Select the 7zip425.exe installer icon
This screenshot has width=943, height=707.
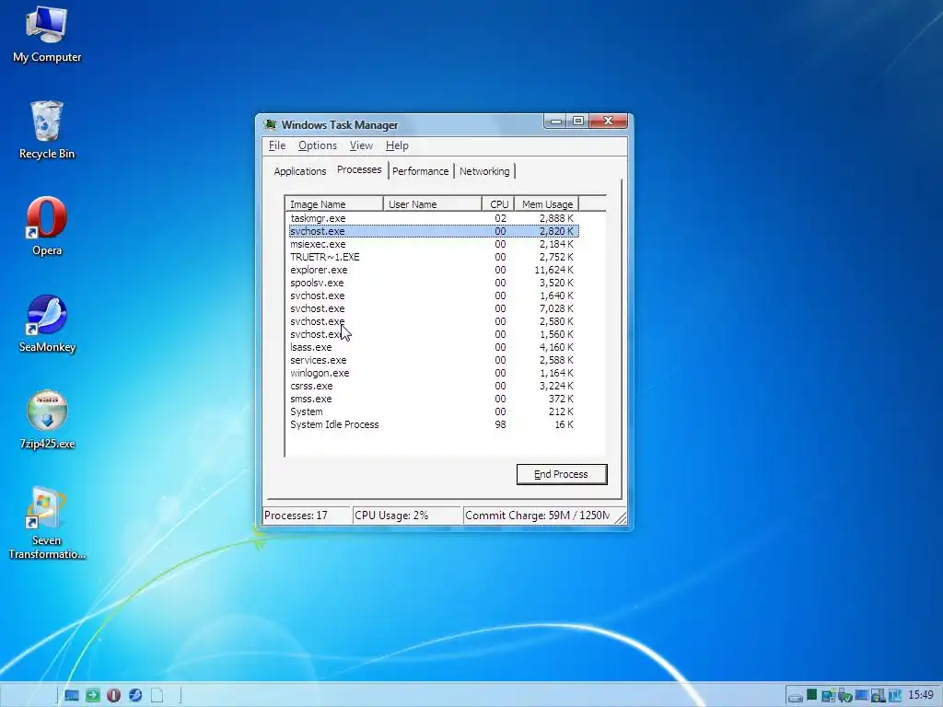46,420
